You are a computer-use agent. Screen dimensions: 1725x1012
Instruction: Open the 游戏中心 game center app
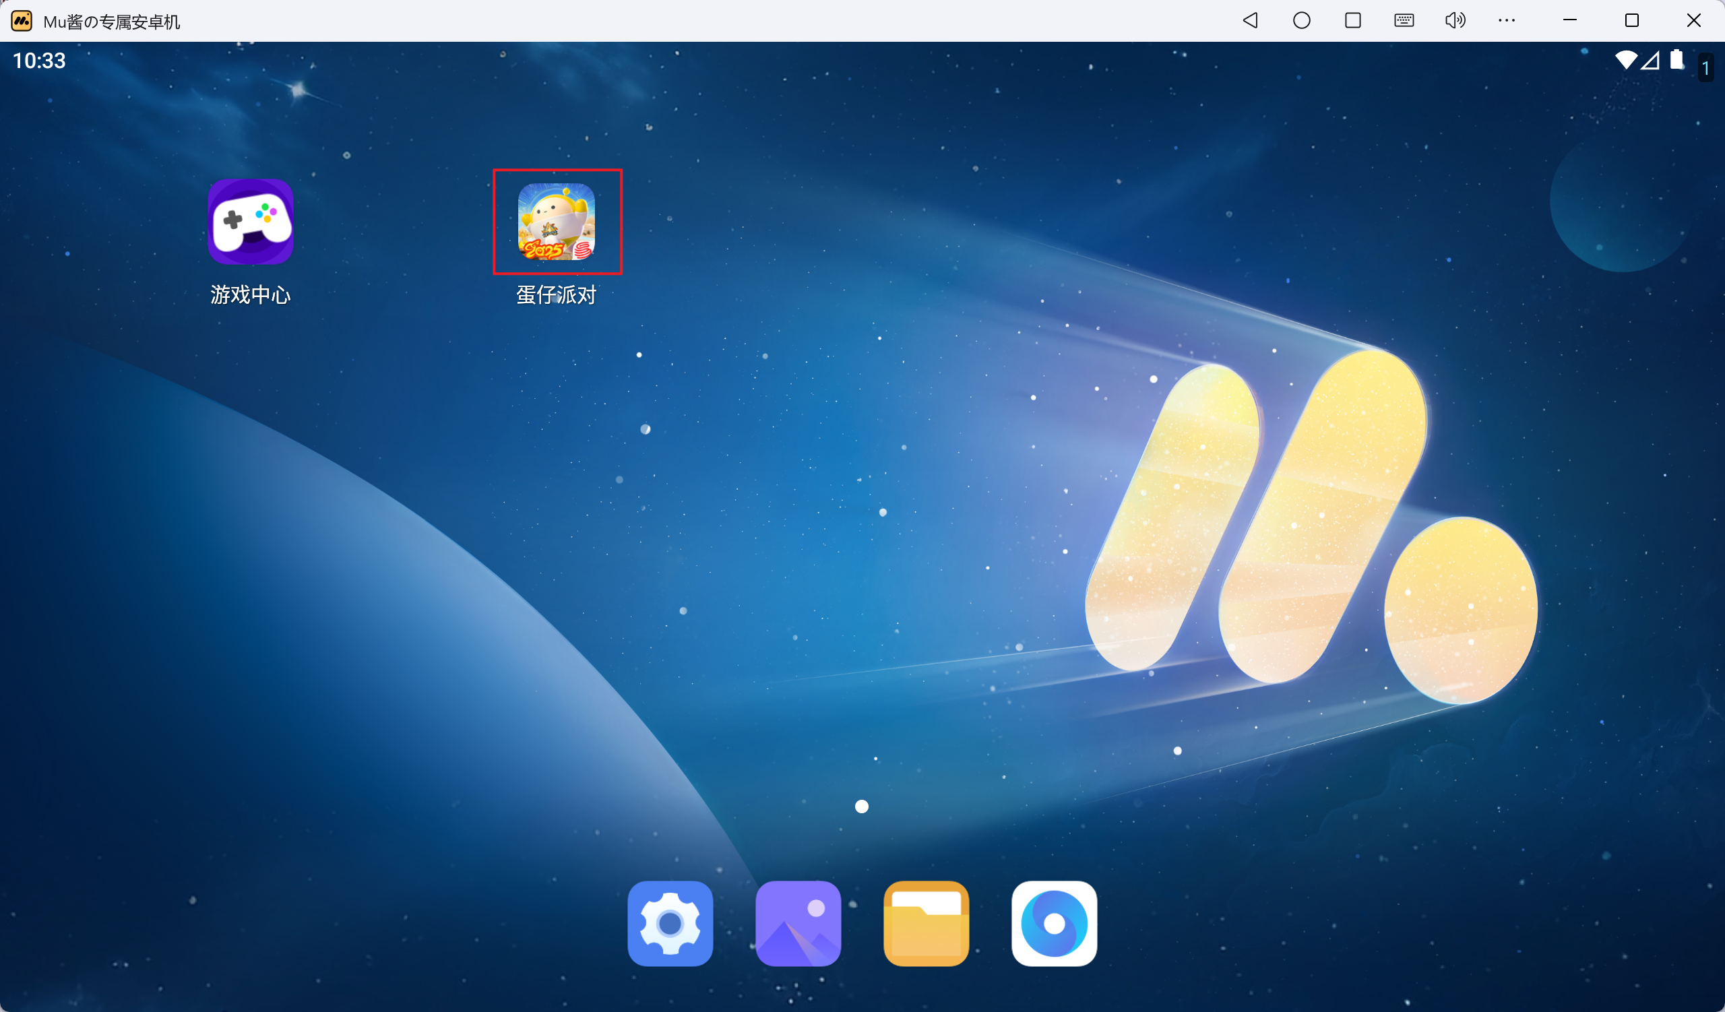pyautogui.click(x=251, y=222)
